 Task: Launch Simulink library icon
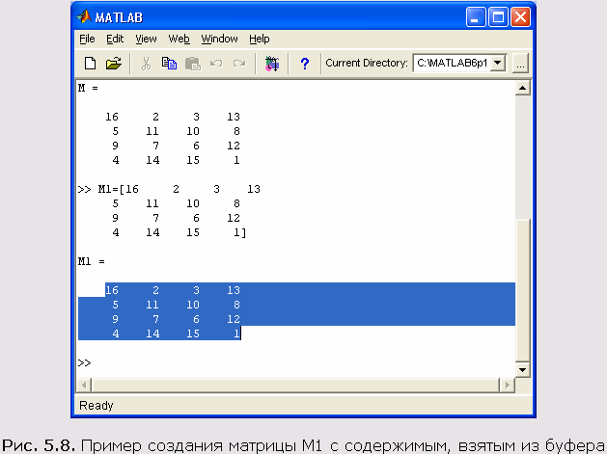pos(272,64)
